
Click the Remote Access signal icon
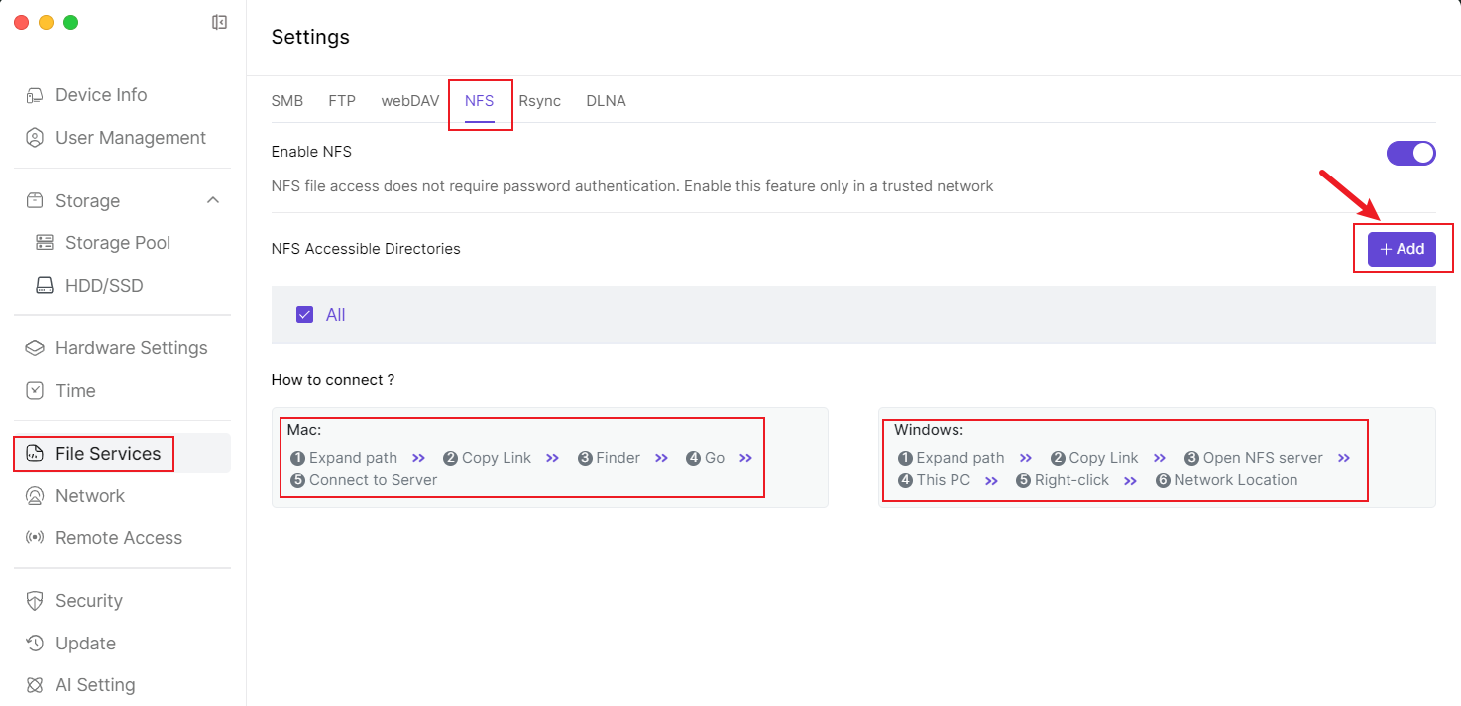[35, 538]
